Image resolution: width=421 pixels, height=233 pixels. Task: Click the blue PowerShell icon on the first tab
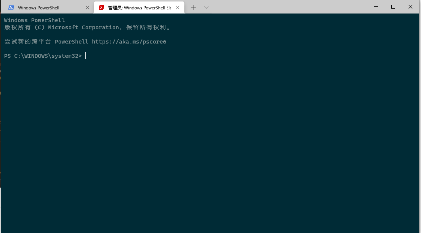11,8
